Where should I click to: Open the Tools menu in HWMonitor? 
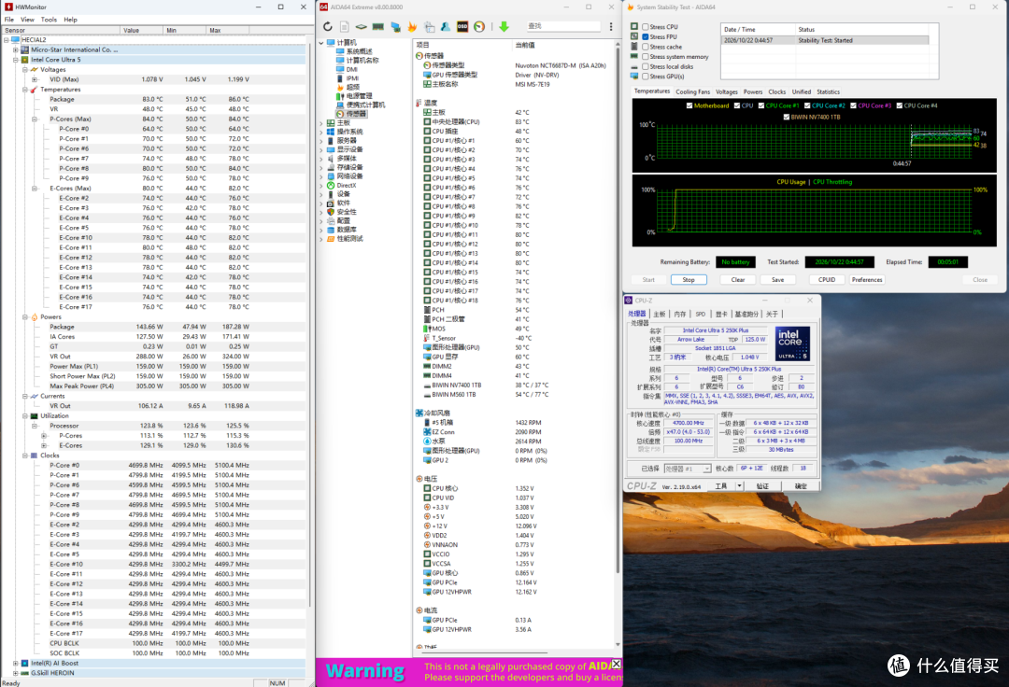point(49,20)
